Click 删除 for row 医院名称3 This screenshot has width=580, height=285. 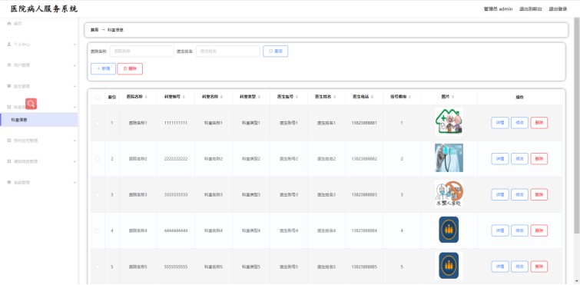(539, 195)
